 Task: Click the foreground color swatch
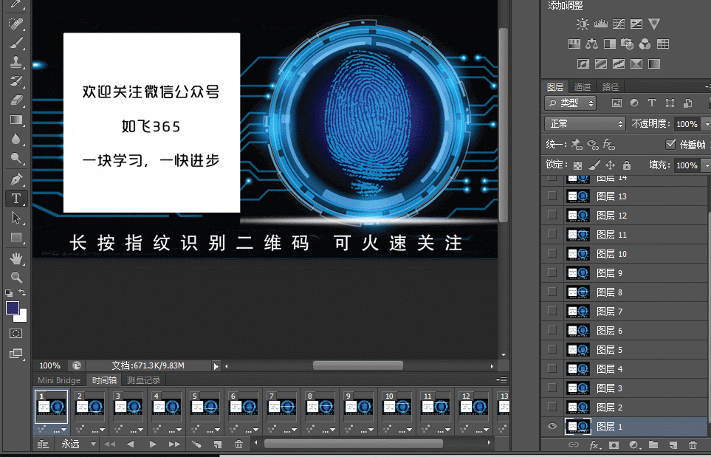pos(13,308)
